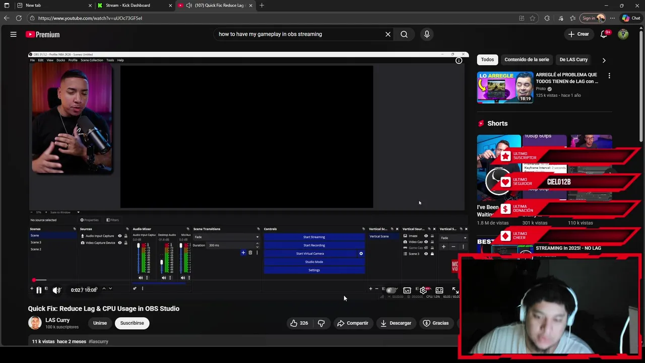
Task: Click the Suscribirse button
Action: [x=132, y=323]
